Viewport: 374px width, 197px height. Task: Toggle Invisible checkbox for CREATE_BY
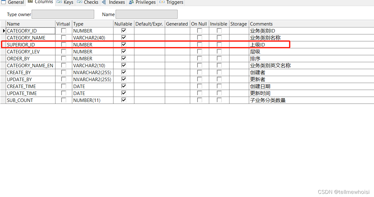219,72
